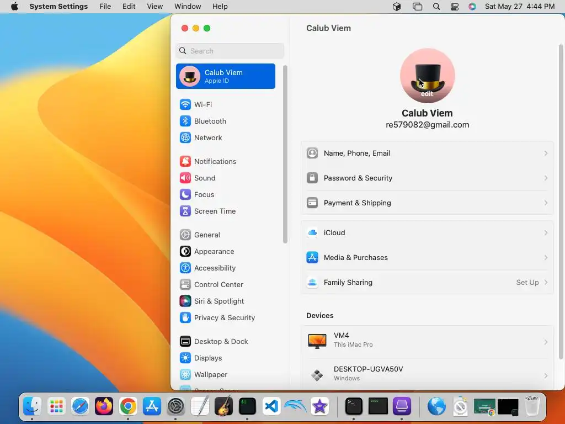Launch GarageBand from the Dock
Viewport: 565px width, 424px height.
click(x=223, y=406)
